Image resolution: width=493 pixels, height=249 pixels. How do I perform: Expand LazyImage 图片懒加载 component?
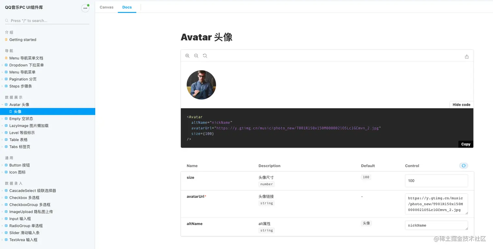tap(29, 126)
